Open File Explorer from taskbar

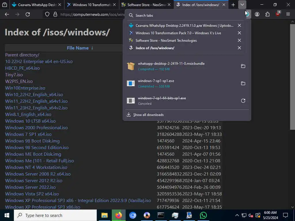tap(104, 215)
